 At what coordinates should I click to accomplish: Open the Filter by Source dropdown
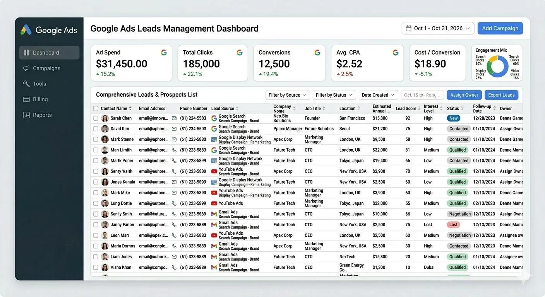pyautogui.click(x=287, y=95)
